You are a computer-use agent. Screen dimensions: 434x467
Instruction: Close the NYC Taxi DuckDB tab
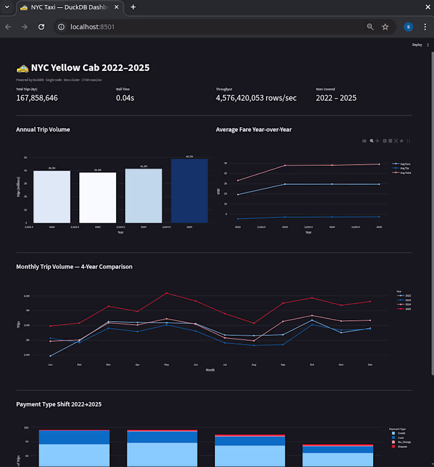coord(117,7)
